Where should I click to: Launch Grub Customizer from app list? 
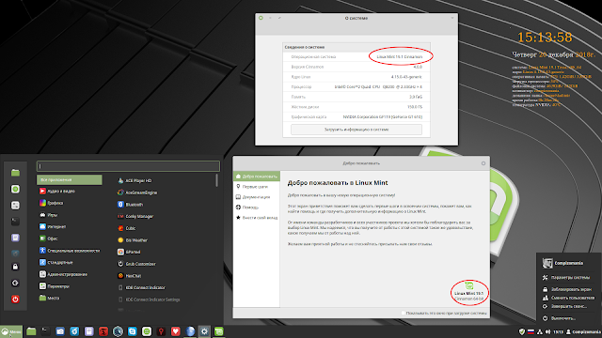coord(136,264)
